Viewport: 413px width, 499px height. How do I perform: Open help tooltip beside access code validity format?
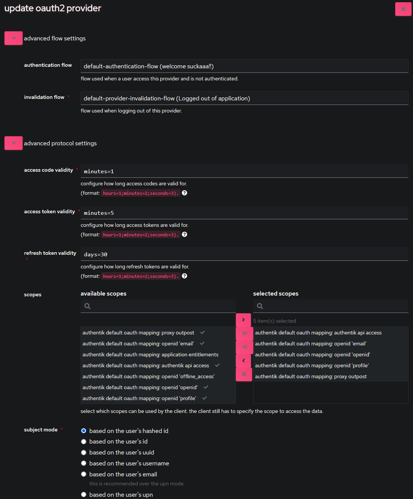[184, 193]
